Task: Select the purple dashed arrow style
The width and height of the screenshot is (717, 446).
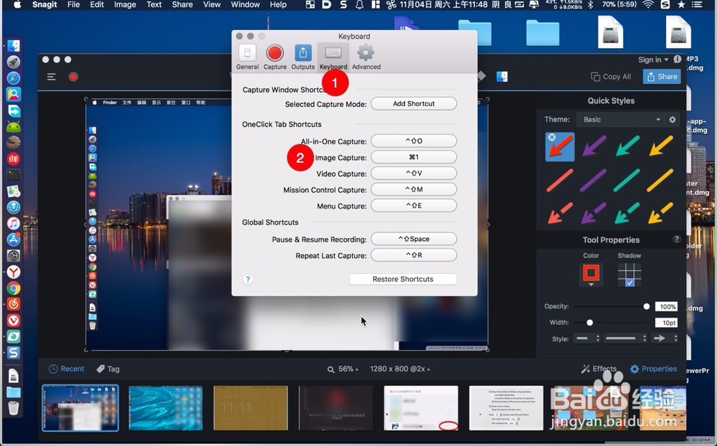Action: coord(594,213)
